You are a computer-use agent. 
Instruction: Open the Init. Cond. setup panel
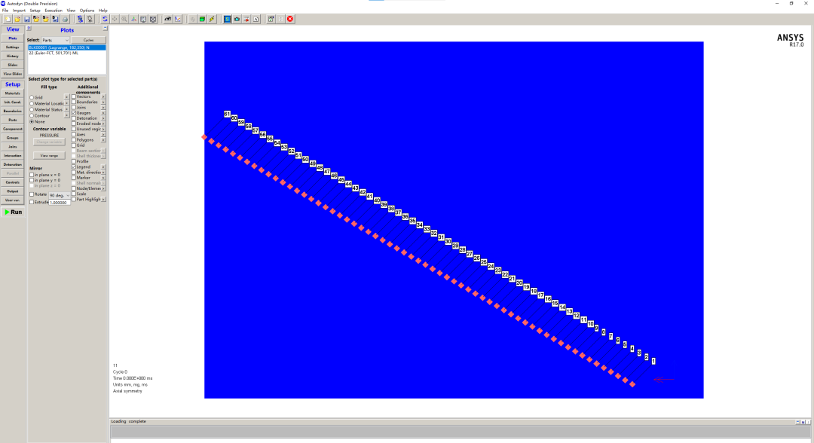(x=13, y=102)
